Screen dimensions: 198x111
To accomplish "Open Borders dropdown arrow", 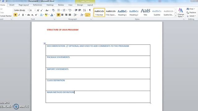I will (89, 15).
